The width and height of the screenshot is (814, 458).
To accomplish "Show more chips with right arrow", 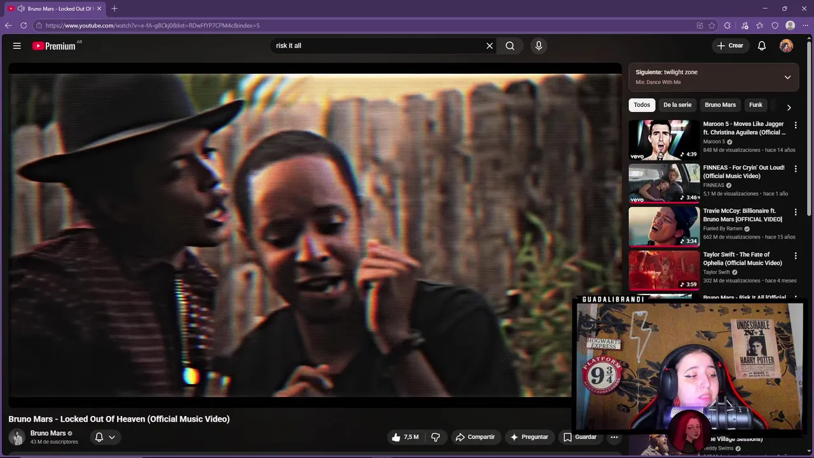I will [x=789, y=108].
